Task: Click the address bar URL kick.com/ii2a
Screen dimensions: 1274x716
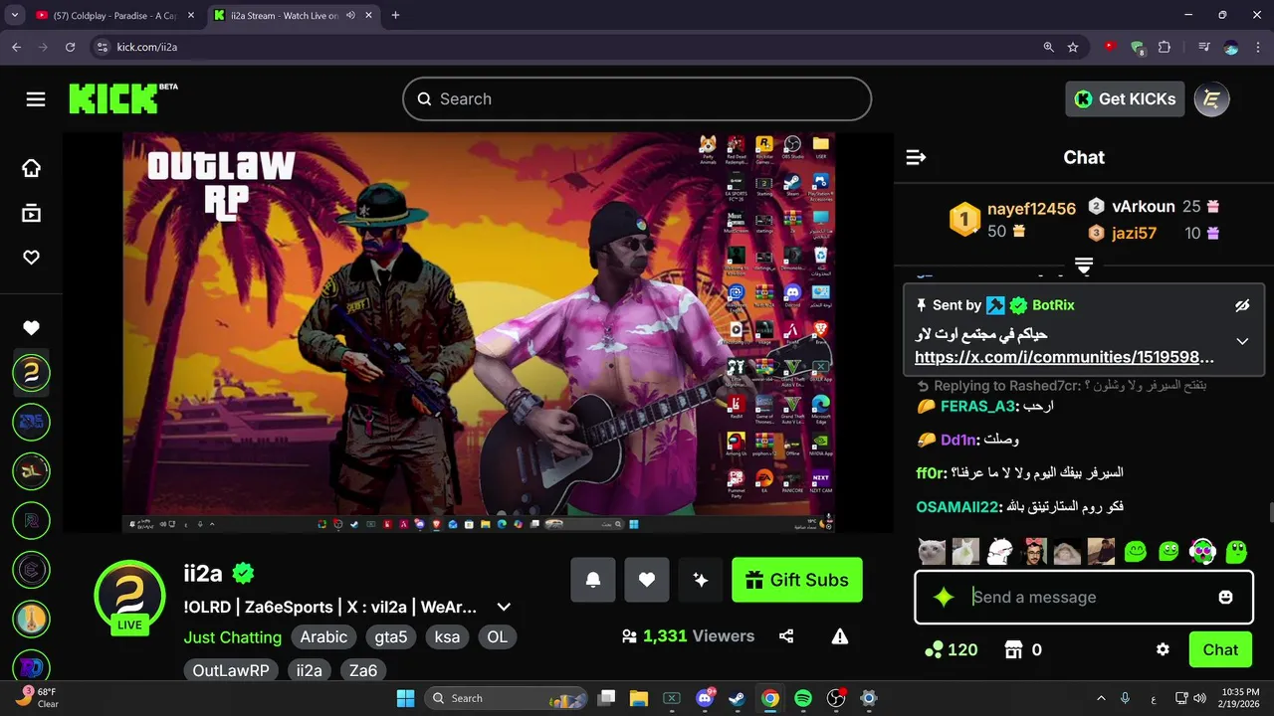Action: coord(147,47)
